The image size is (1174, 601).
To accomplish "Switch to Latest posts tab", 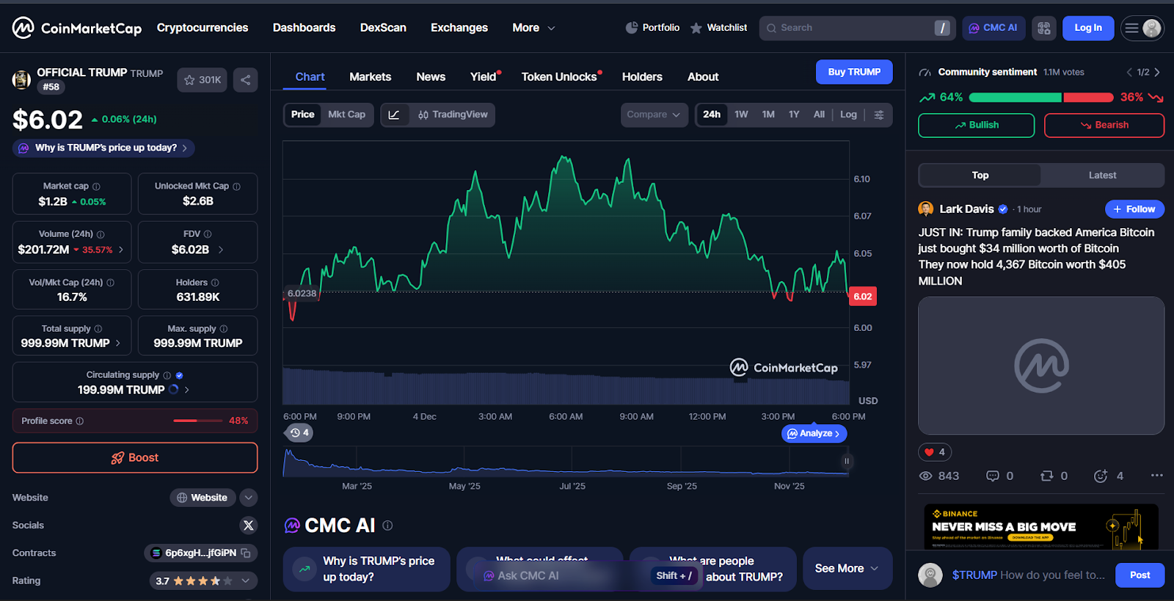I will pyautogui.click(x=1102, y=175).
